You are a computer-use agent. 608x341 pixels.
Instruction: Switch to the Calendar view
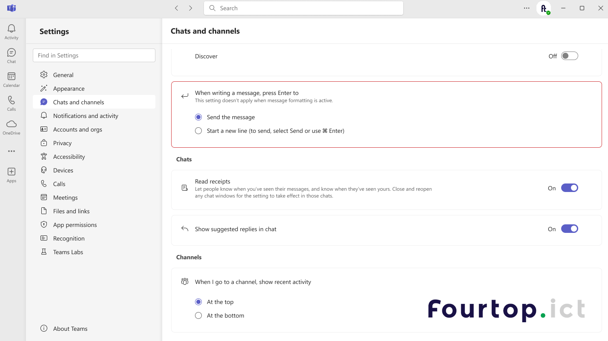click(x=11, y=79)
